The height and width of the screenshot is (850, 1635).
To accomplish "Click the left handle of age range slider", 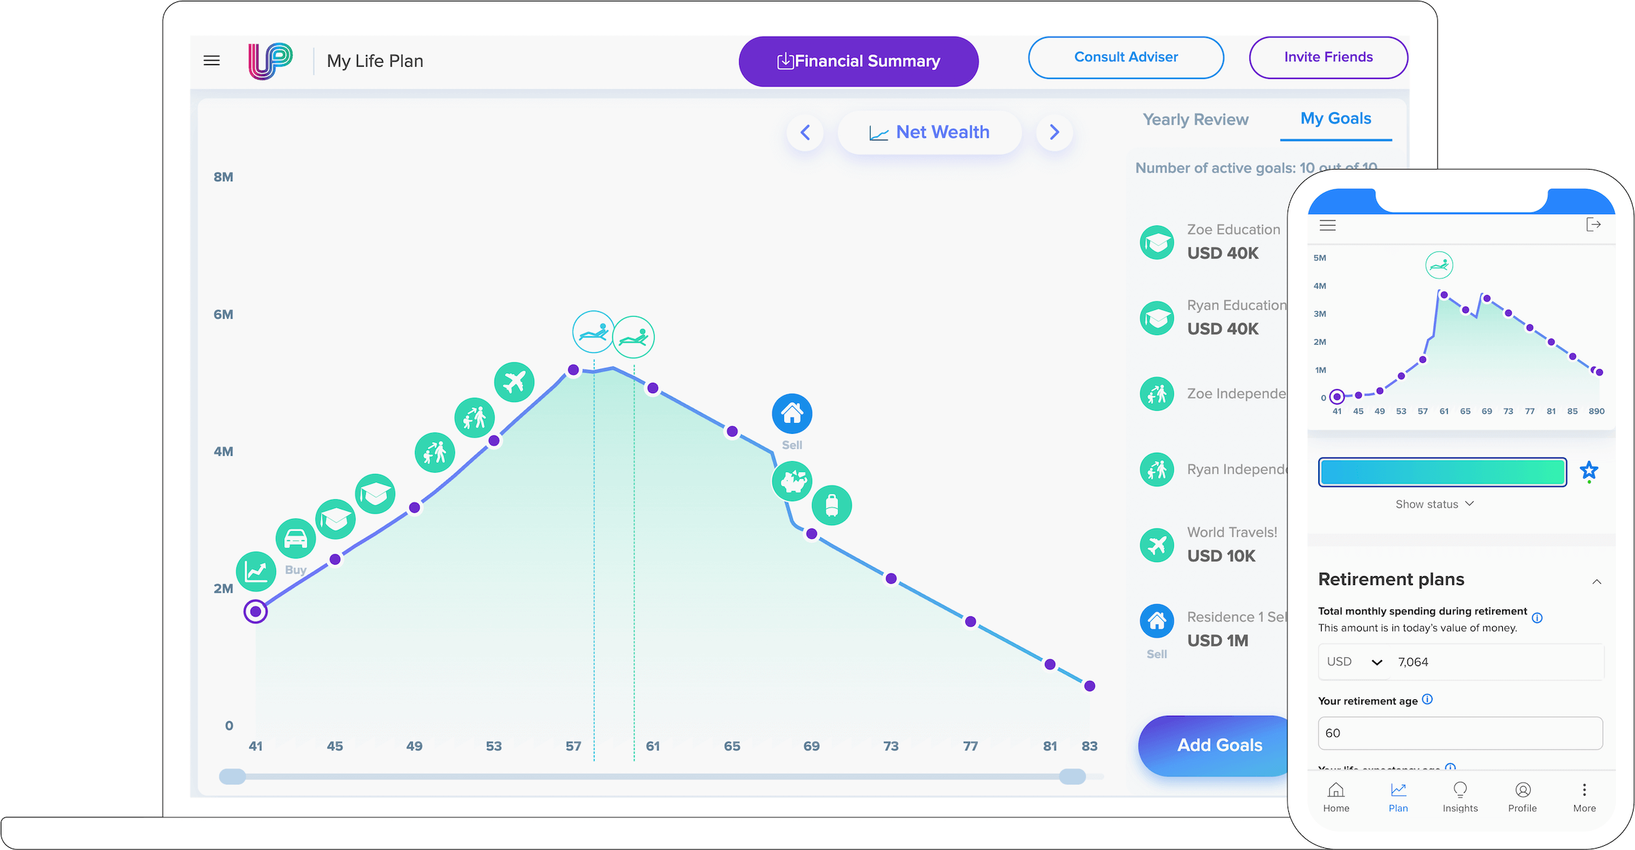I will pos(232,776).
